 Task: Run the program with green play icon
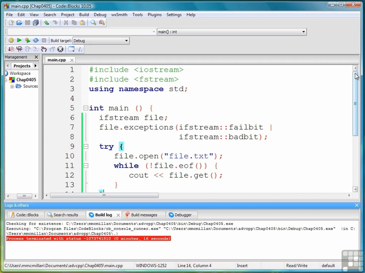coord(19,40)
